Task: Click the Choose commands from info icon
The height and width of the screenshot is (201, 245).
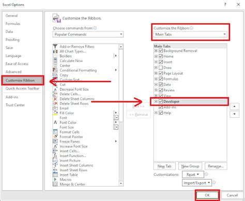Action: (x=95, y=28)
